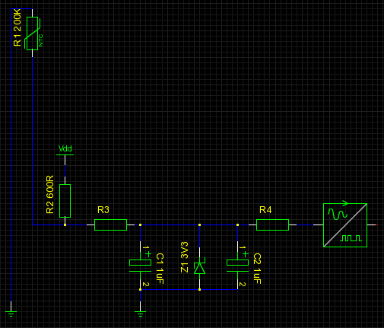Click the red output pin of the converter
This screenshot has width=384, height=328.
376,225
